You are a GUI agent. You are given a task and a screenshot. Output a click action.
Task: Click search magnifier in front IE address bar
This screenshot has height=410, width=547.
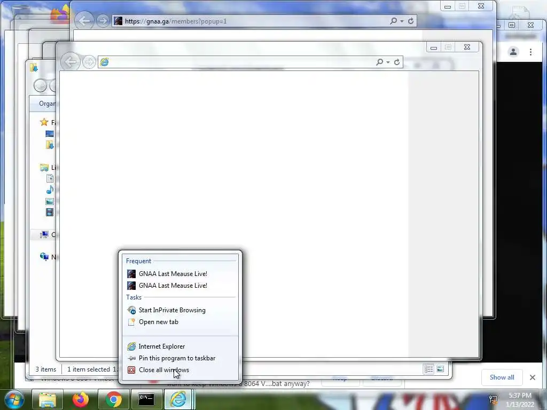point(380,62)
